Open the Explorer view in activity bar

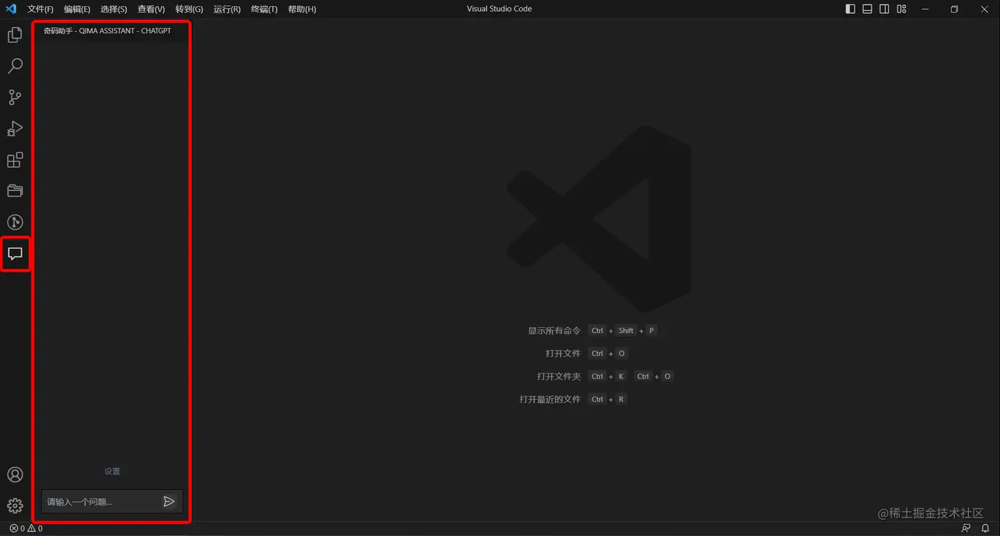coord(15,34)
